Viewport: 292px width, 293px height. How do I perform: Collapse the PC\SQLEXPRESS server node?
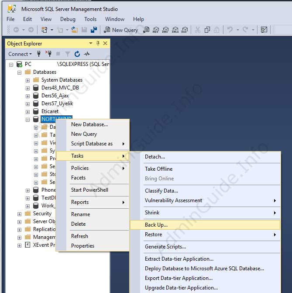11,65
